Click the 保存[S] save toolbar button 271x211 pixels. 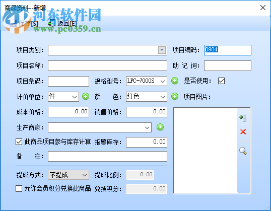pyautogui.click(x=24, y=24)
